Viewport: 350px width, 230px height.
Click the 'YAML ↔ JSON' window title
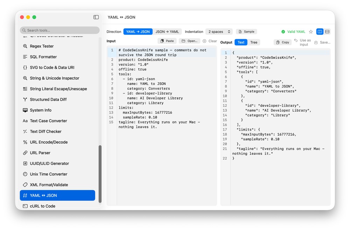[121, 17]
